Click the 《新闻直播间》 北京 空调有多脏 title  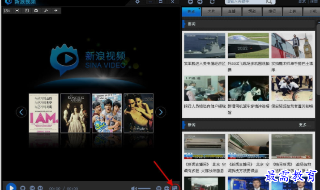(x=205, y=168)
